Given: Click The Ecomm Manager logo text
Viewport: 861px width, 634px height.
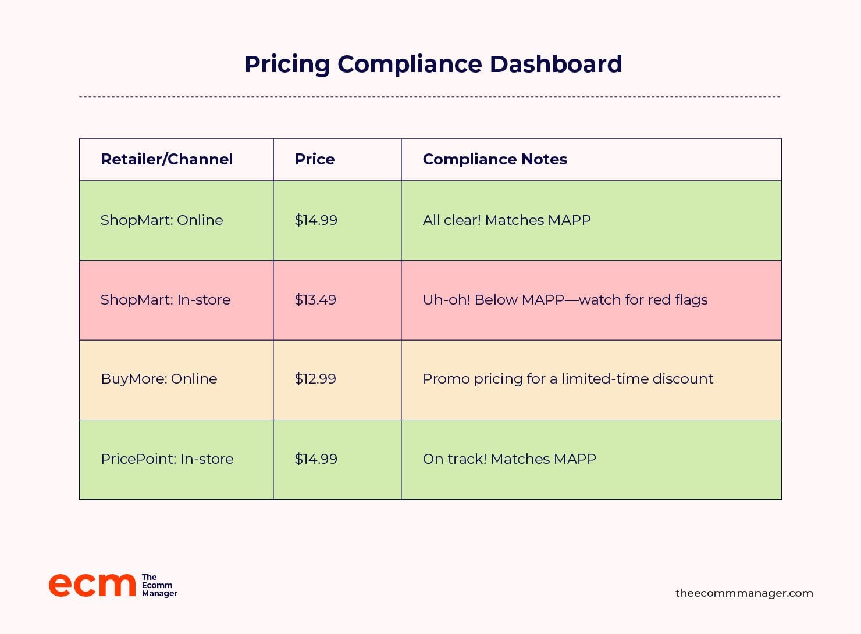Looking at the screenshot, I should tap(159, 585).
